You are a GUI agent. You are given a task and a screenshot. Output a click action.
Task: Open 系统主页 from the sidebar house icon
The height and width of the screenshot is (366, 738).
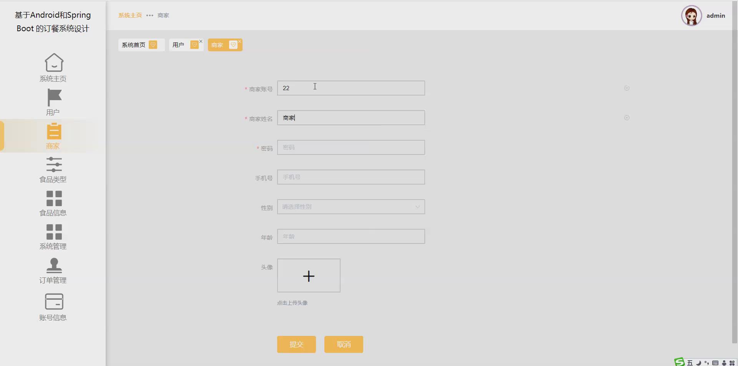54,62
